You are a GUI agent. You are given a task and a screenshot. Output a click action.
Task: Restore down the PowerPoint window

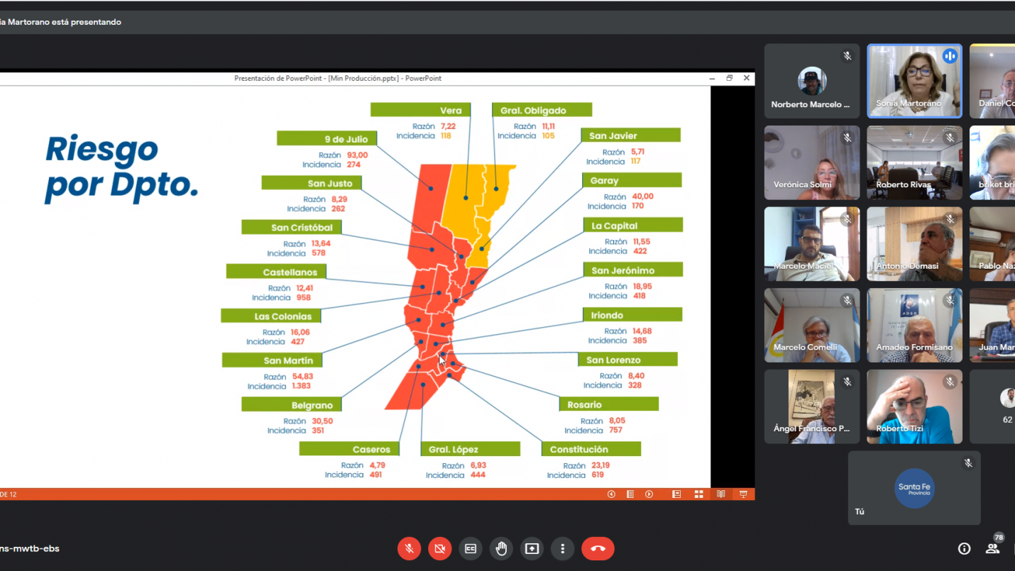[x=729, y=78]
